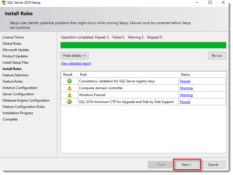The width and height of the screenshot is (233, 175).
Task: Click the Status column header
Action: click(x=202, y=75)
